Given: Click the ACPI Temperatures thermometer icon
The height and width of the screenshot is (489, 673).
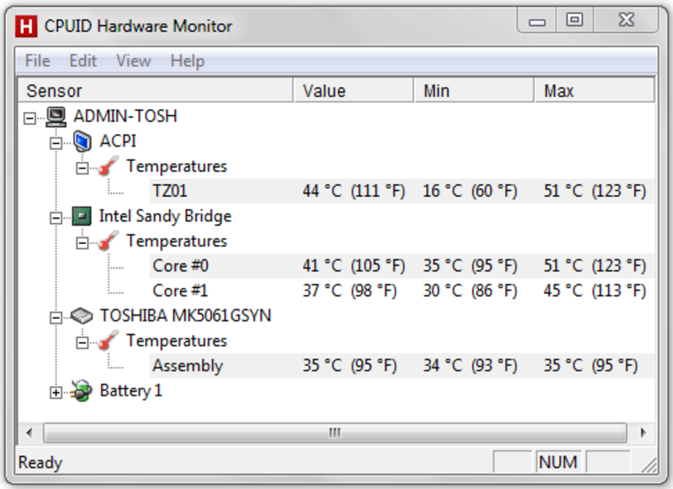Looking at the screenshot, I should pos(109,166).
